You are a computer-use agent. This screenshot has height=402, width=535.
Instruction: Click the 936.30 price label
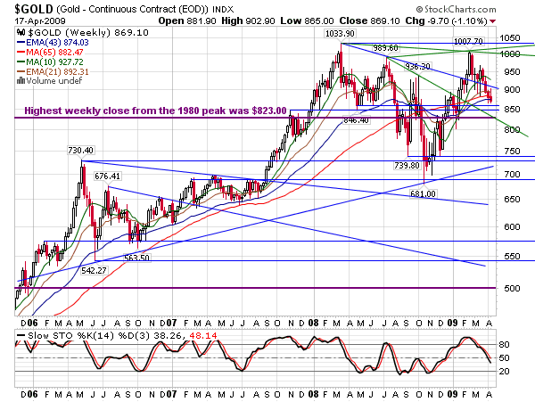pos(417,66)
